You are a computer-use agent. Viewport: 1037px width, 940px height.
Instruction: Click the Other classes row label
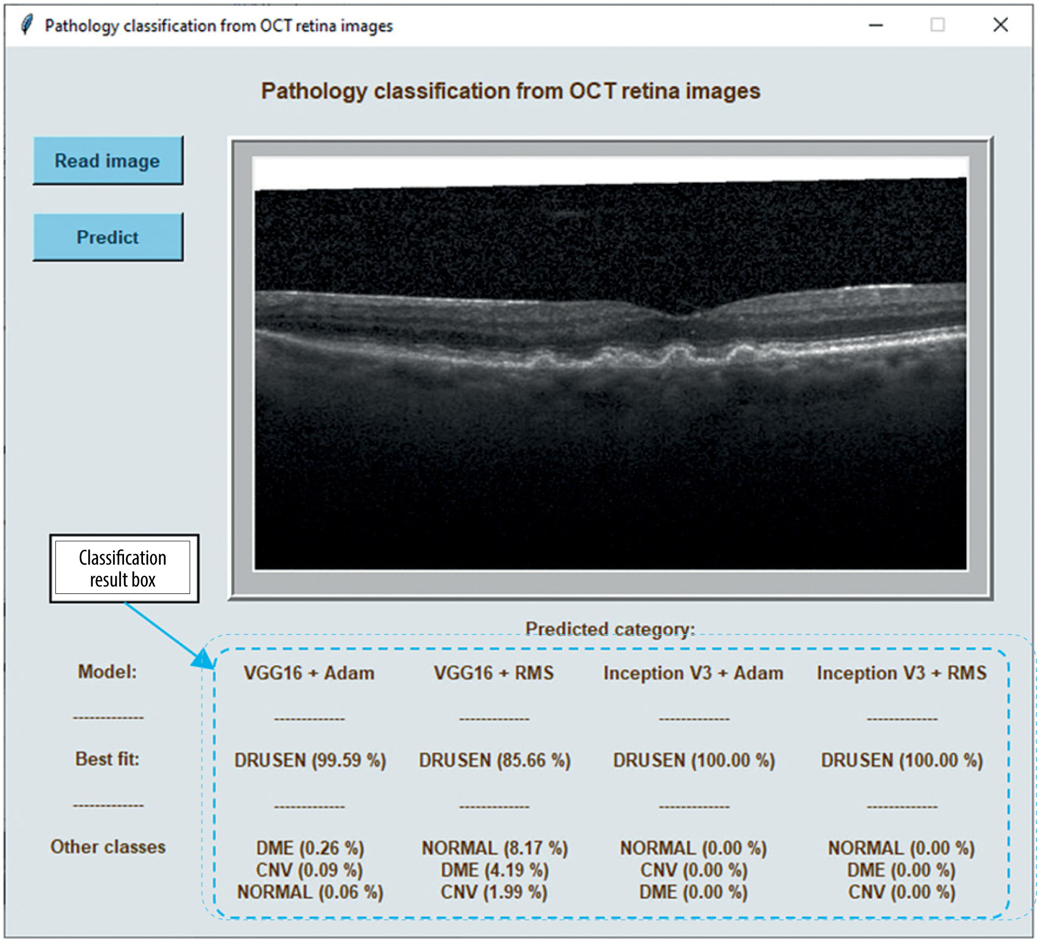click(108, 847)
